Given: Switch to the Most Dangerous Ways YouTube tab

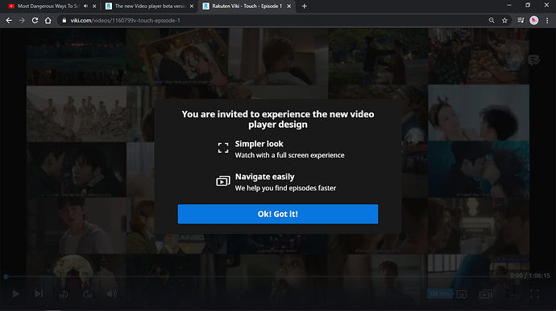Looking at the screenshot, I should [48, 6].
